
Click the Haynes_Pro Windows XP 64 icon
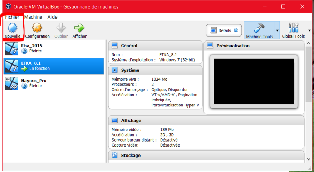11,83
